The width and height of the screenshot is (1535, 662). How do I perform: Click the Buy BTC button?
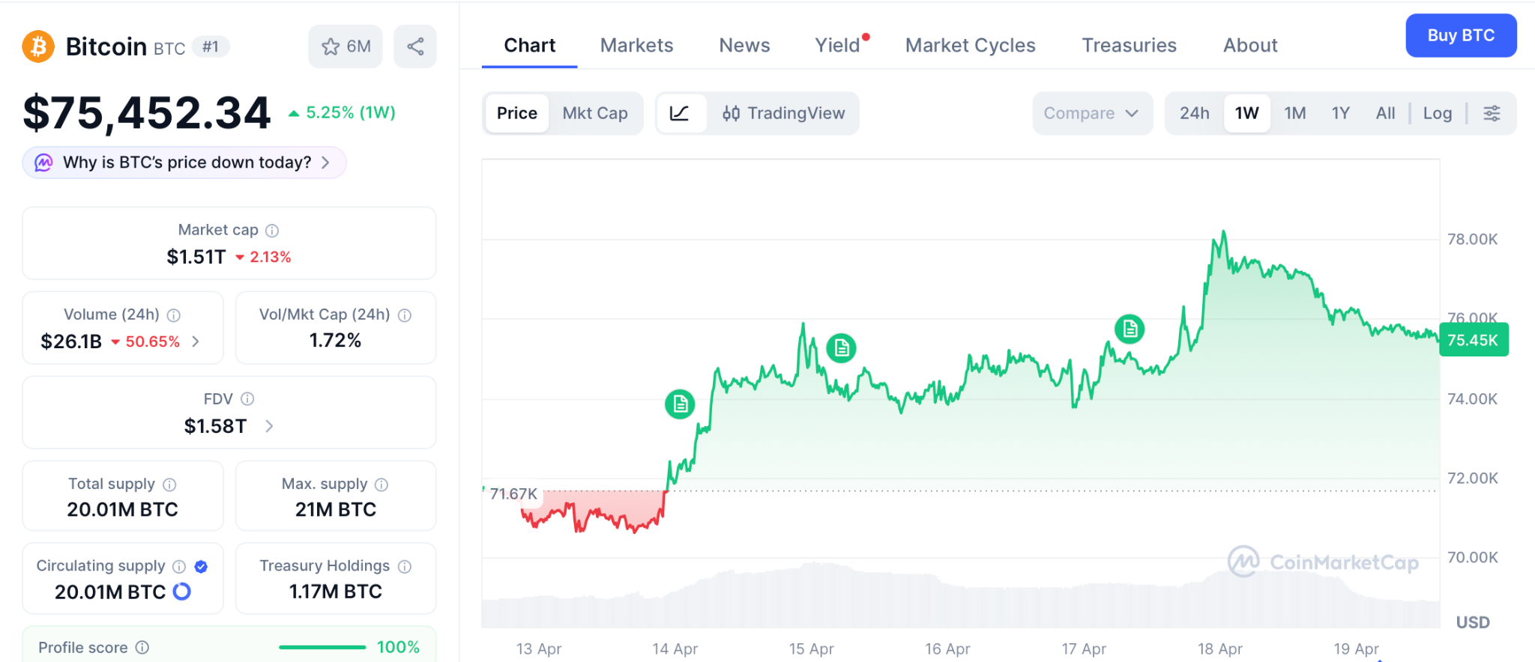(x=1460, y=35)
